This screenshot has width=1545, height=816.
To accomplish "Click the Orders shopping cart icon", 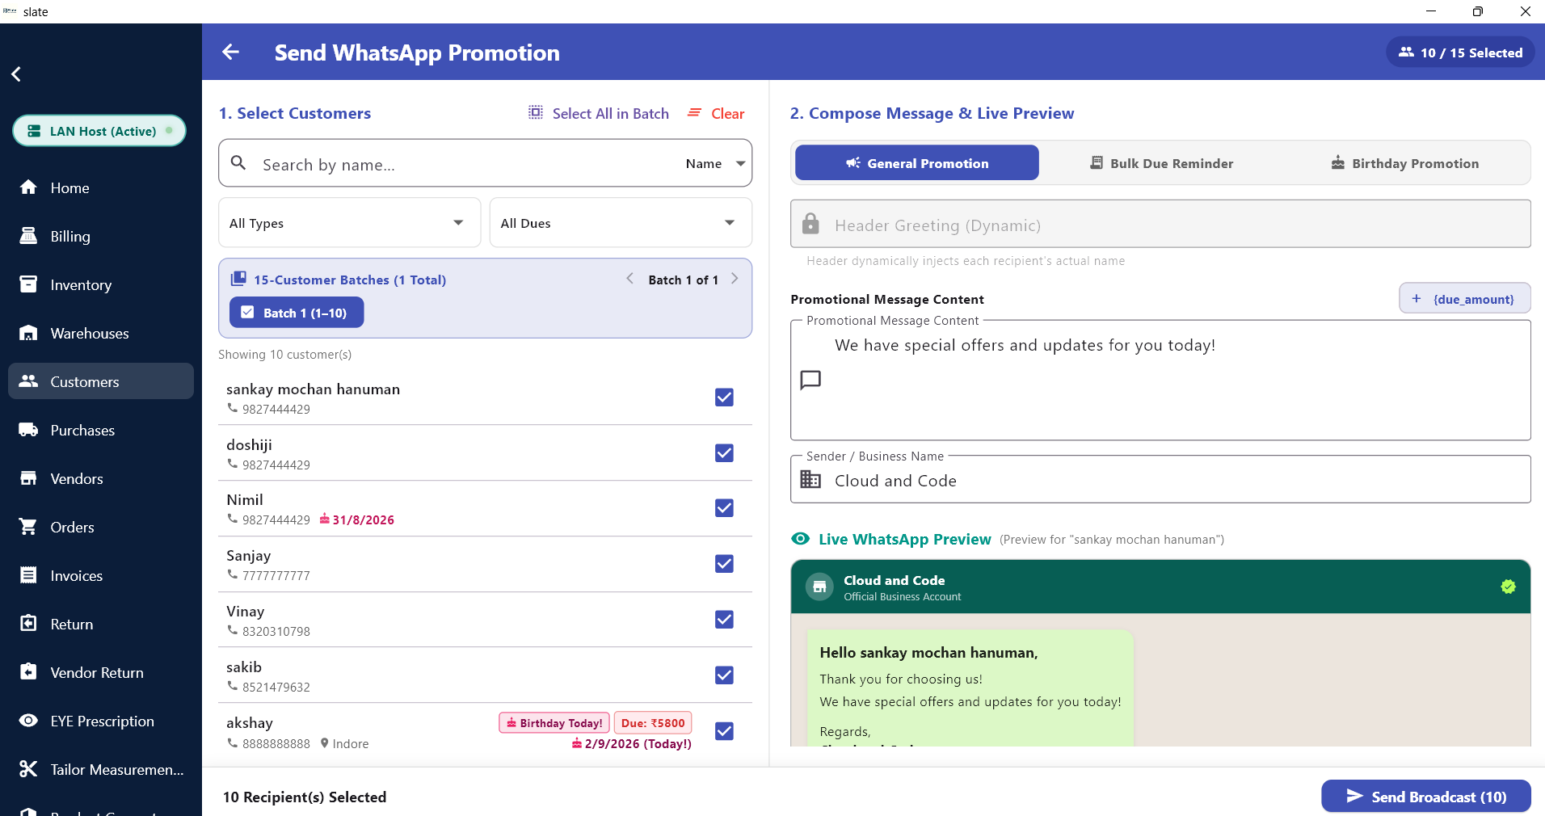I will [x=28, y=527].
